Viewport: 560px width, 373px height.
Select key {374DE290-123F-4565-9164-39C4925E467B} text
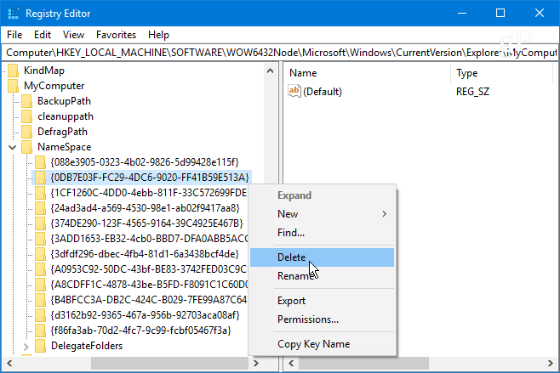(x=146, y=223)
